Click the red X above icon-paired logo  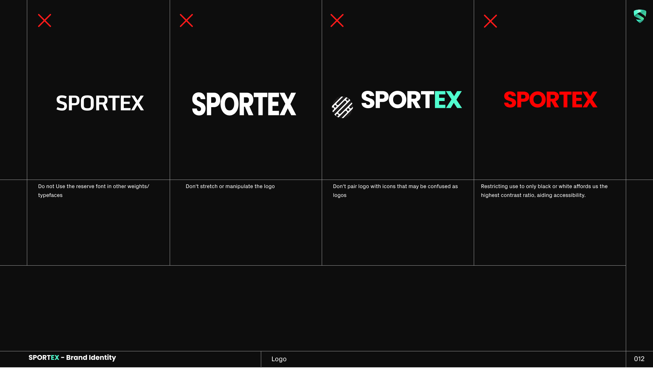click(337, 20)
